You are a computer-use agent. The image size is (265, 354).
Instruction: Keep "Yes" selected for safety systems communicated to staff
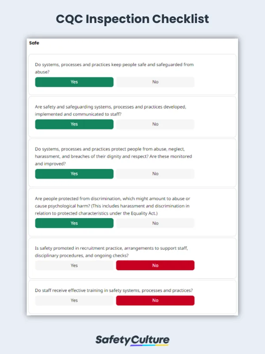(74, 124)
